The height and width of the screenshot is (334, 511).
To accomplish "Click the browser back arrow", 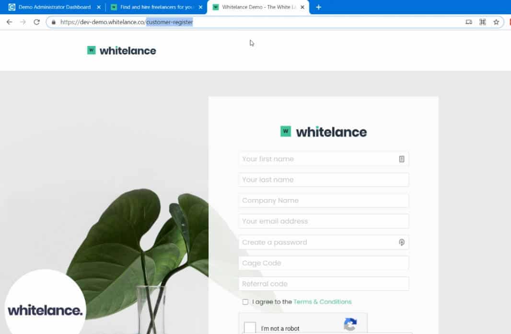I will (9, 22).
